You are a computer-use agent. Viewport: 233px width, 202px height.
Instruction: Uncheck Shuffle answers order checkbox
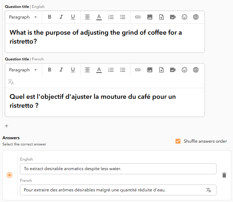coord(178,141)
